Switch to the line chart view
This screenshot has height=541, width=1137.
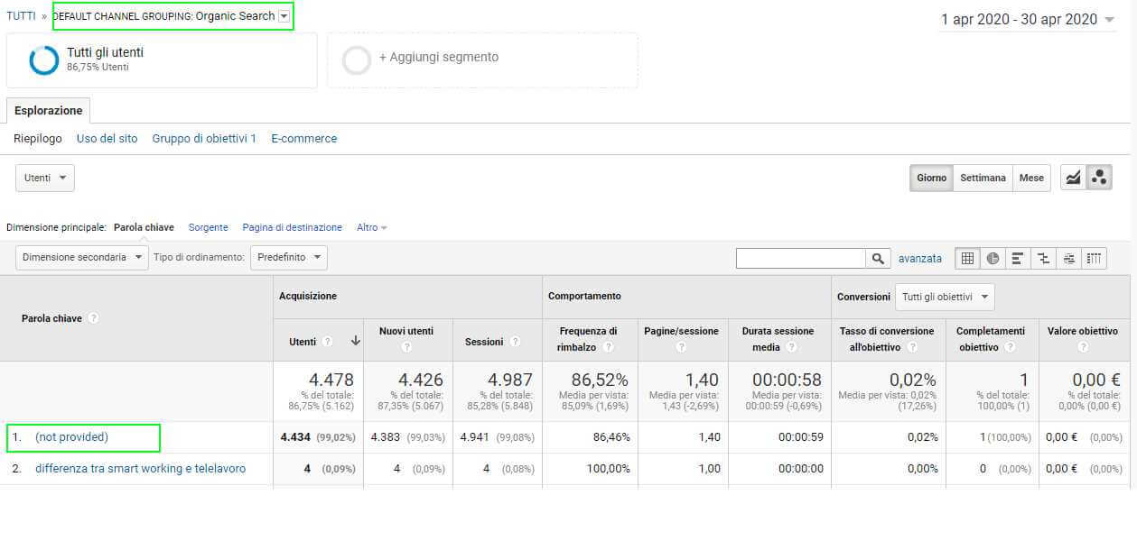1073,178
